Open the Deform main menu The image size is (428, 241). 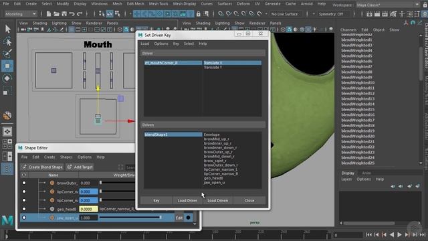pyautogui.click(x=243, y=4)
